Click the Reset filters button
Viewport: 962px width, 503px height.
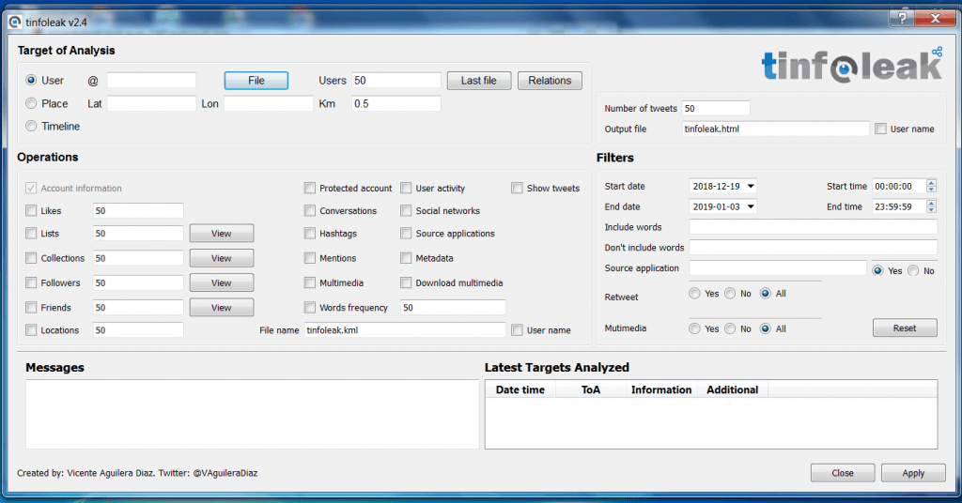click(905, 328)
